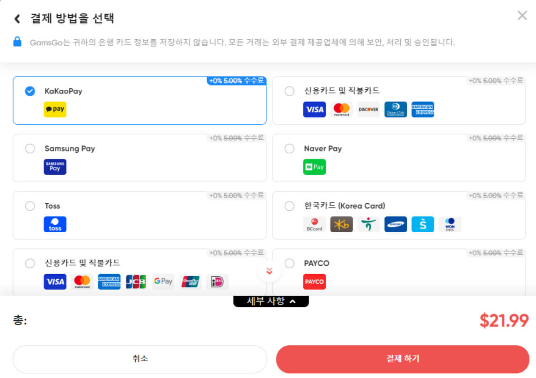
Task: Click the BCcard logo icon
Action: click(x=315, y=224)
